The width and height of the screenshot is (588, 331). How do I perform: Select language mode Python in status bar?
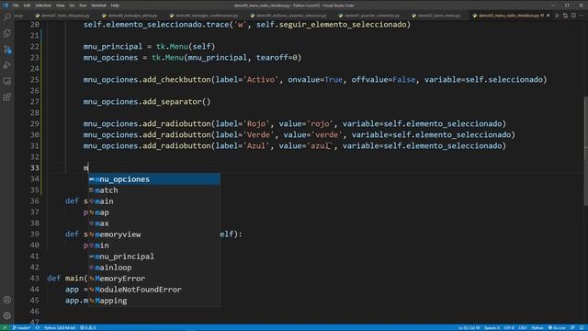tap(537, 327)
